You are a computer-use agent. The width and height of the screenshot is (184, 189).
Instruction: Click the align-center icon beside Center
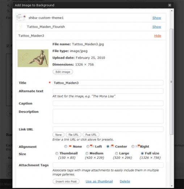(x=112, y=146)
